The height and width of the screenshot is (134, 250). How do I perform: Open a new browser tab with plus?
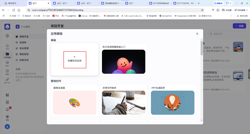199,3
